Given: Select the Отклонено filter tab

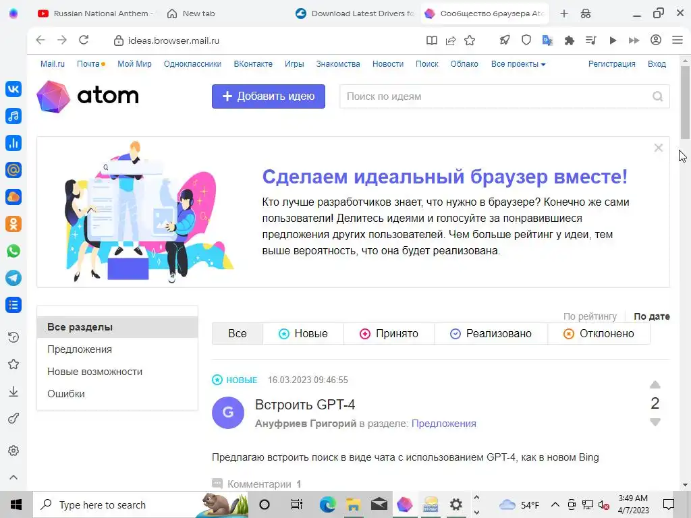Looking at the screenshot, I should coord(599,333).
